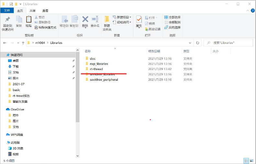Click the Copy (复制) ribbon icon

19,21
